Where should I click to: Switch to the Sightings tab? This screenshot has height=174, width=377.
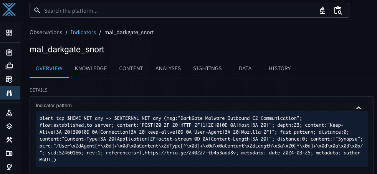pos(207,68)
